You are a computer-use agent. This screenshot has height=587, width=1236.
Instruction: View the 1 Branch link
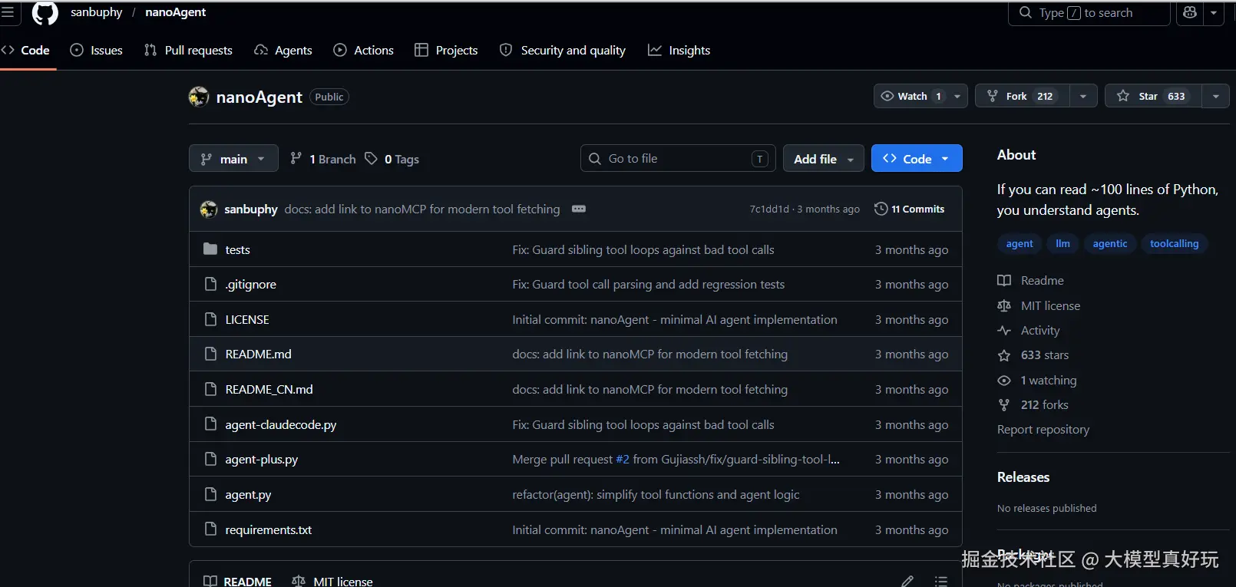tap(322, 159)
